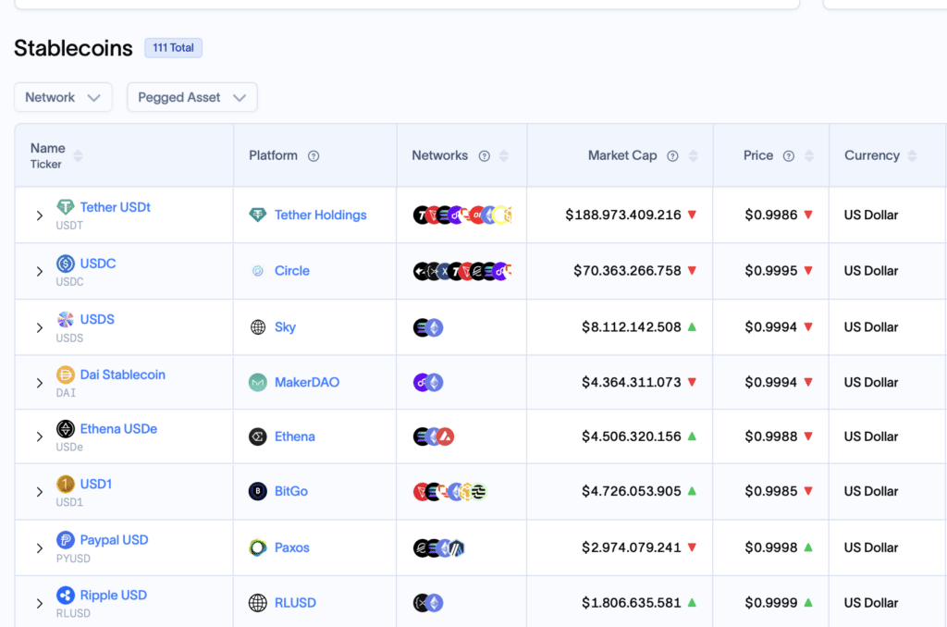The height and width of the screenshot is (627, 947).
Task: Open the Ripple USD link
Action: click(x=114, y=595)
